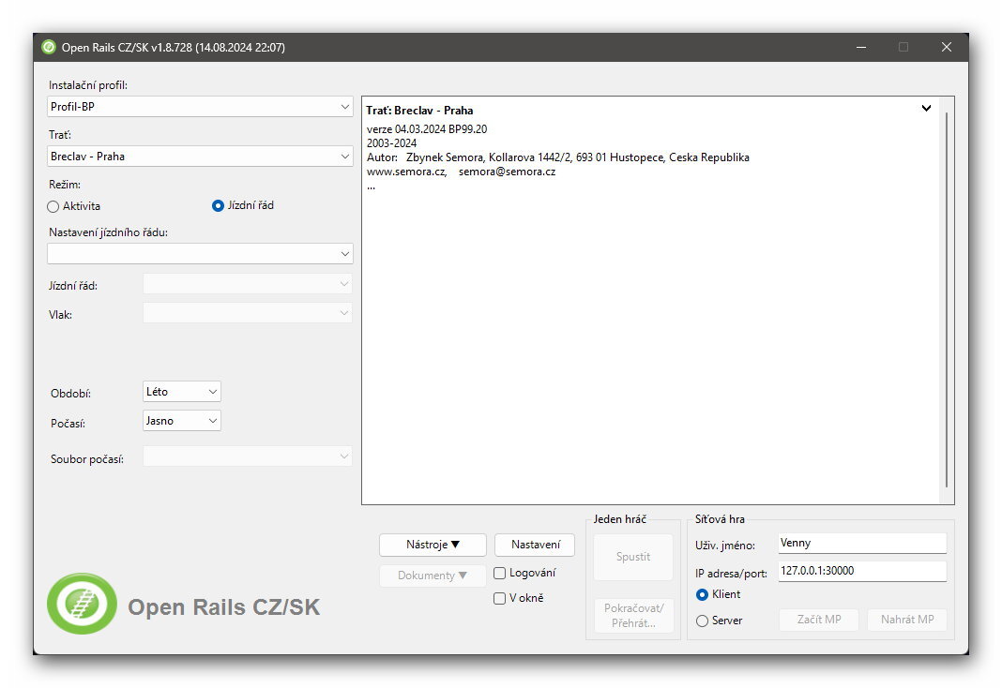Open the Počasí dropdown showing Jasno

[x=182, y=421]
